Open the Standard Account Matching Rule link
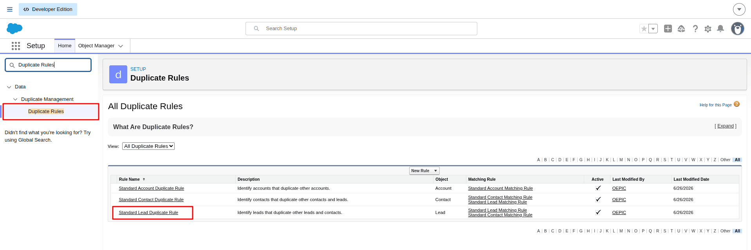 click(500, 189)
